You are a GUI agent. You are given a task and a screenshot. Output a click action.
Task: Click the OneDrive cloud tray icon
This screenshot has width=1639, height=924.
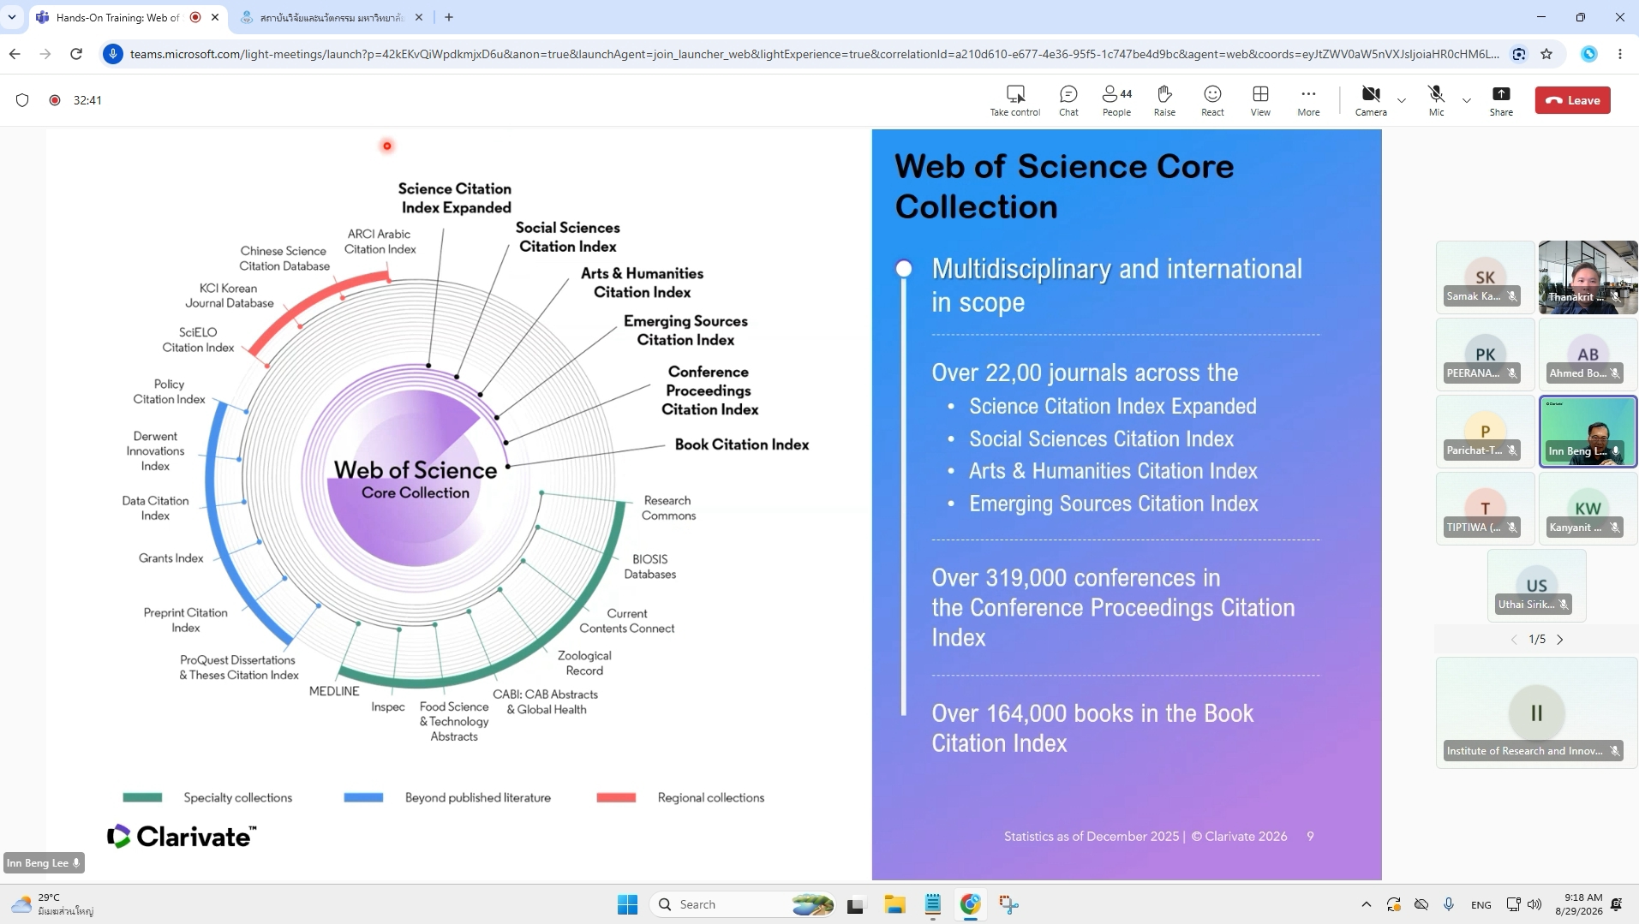coord(1421,904)
